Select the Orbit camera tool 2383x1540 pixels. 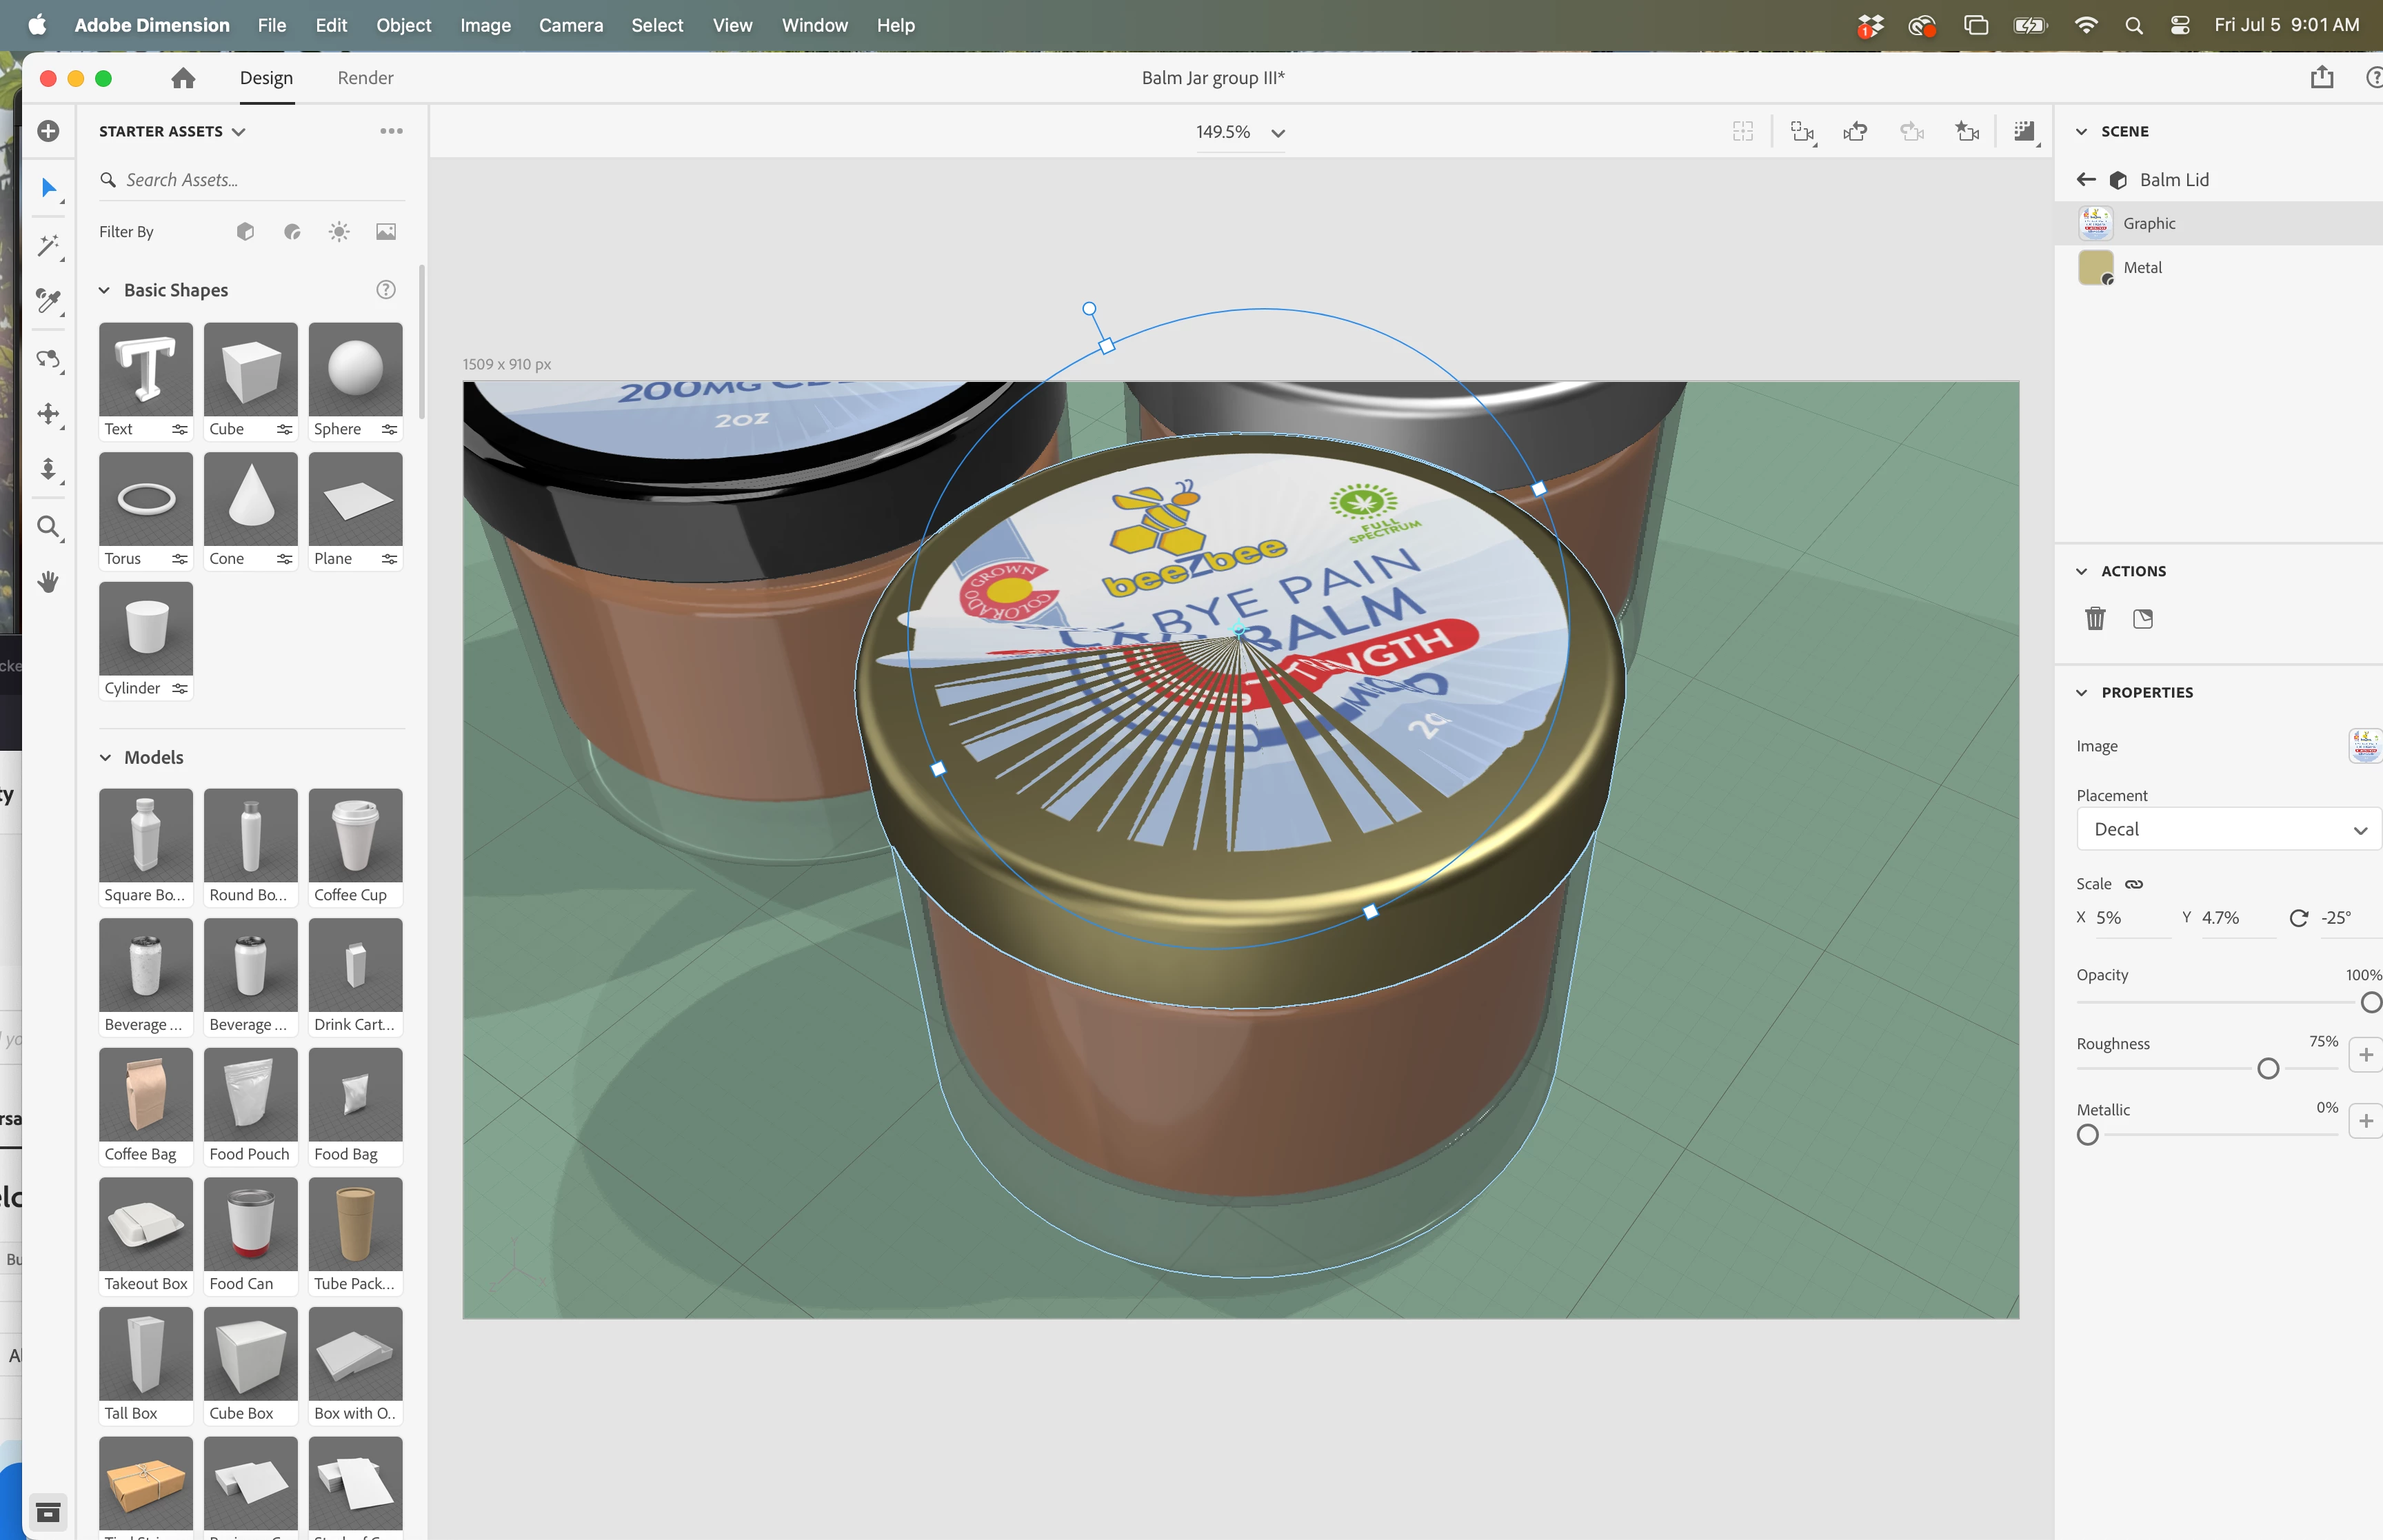(48, 359)
